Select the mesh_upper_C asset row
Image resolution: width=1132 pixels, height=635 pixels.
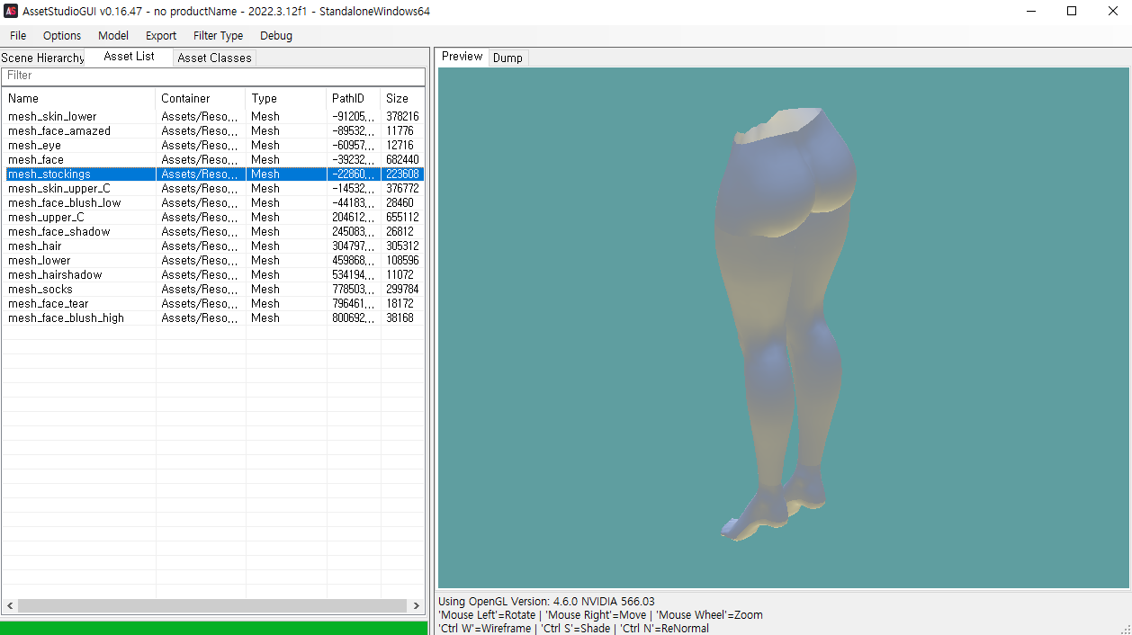213,218
